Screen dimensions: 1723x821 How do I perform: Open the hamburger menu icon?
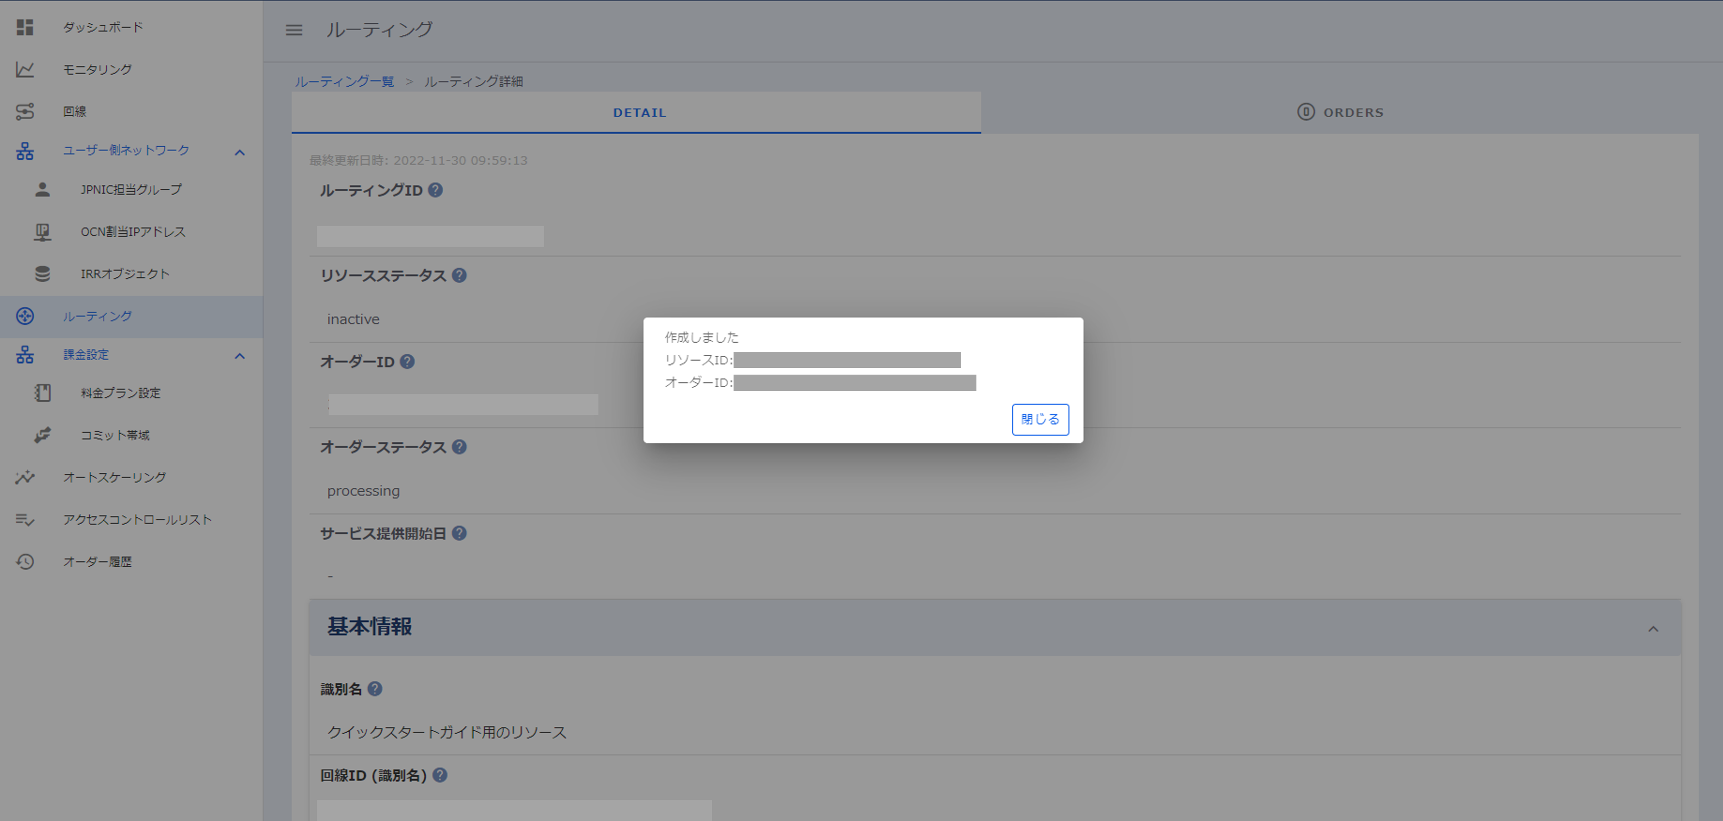[294, 30]
